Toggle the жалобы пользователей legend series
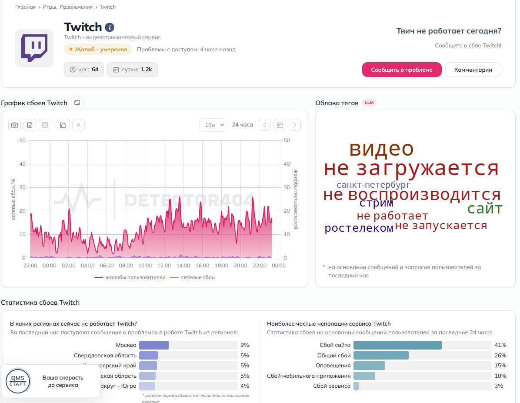Image resolution: width=520 pixels, height=403 pixels. [x=130, y=277]
